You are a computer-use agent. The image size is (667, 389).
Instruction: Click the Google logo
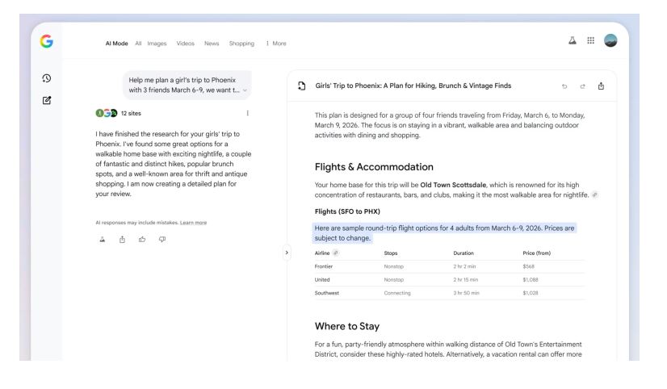click(46, 41)
